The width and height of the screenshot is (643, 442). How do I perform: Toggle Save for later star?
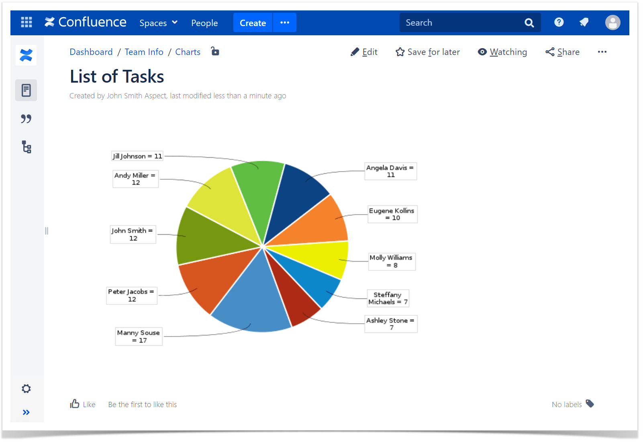point(427,52)
